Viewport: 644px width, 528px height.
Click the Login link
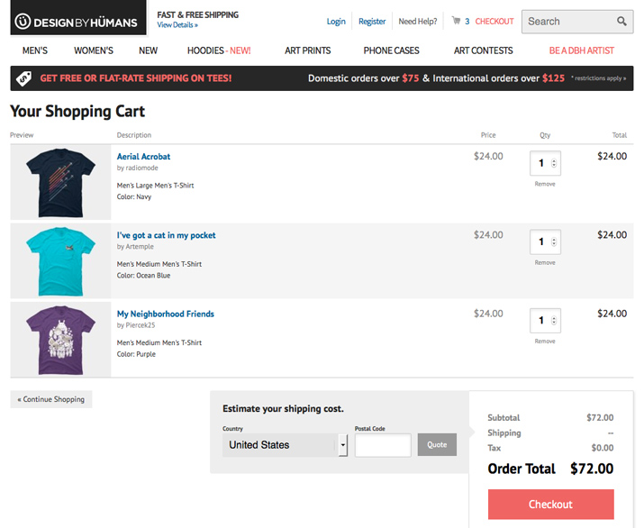(336, 22)
